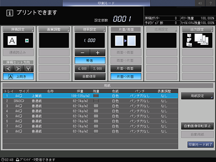The width and height of the screenshot is (216, 162).
Task: Click remaining amount icon for tray 2
Action: [96, 101]
